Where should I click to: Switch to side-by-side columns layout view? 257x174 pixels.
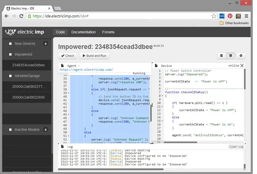tap(230, 56)
